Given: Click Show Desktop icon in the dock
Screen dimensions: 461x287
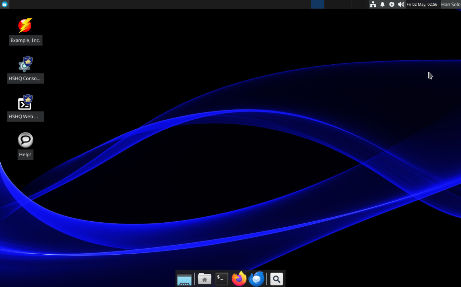Looking at the screenshot, I should [x=184, y=279].
